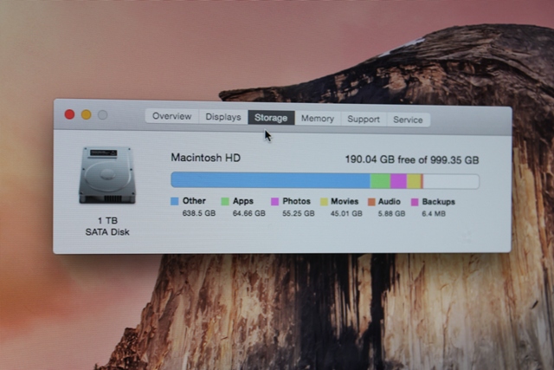Screen dimensions: 554x370
Task: Click the pink Backups legend swatch
Action: pyautogui.click(x=415, y=202)
